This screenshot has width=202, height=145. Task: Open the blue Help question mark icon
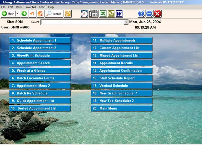tap(141, 14)
